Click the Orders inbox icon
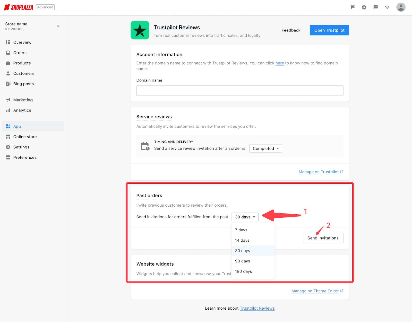 8,53
